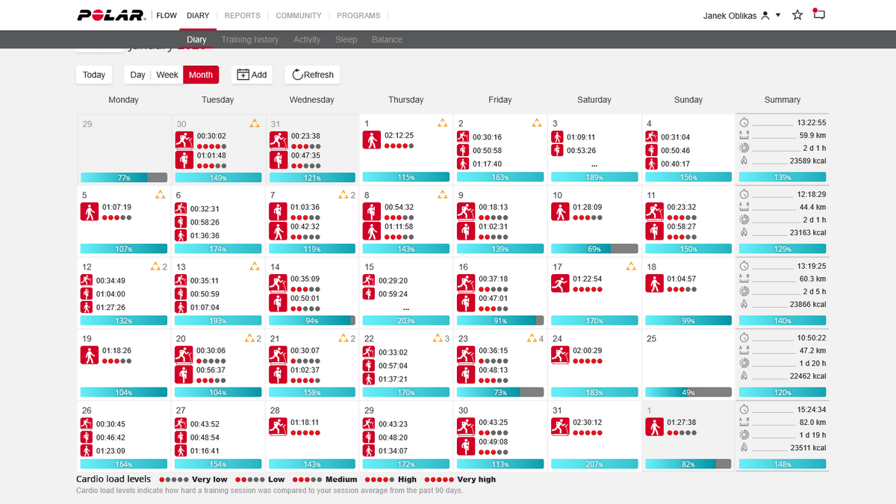
Task: Switch calendar to Day view
Action: point(137,75)
